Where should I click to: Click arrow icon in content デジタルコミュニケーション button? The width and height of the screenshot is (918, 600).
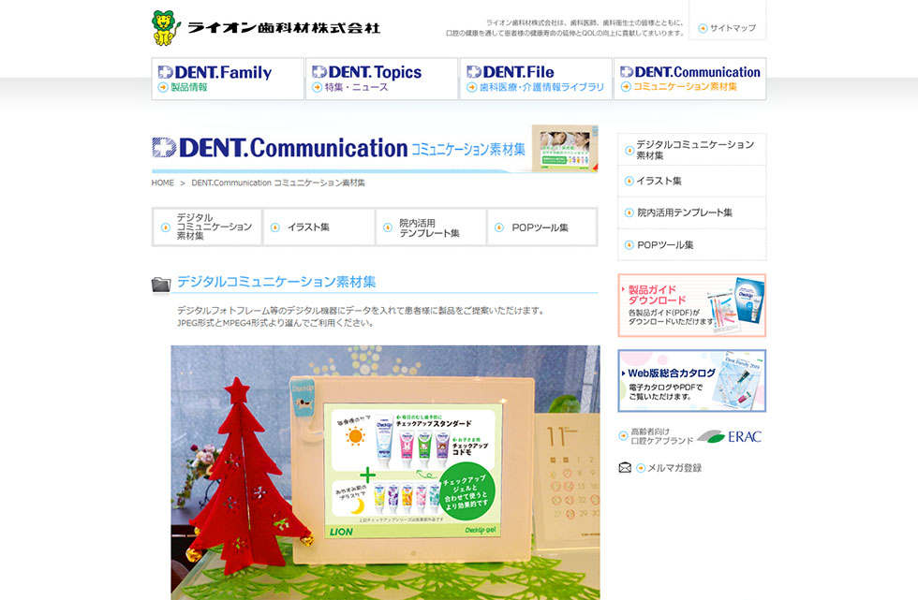click(166, 227)
